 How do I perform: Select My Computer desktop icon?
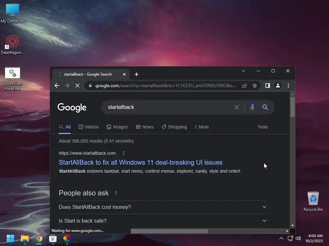13,13
